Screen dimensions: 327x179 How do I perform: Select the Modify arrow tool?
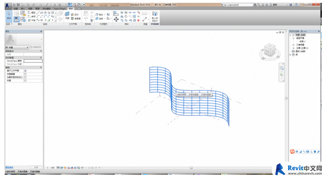[x=9, y=16]
